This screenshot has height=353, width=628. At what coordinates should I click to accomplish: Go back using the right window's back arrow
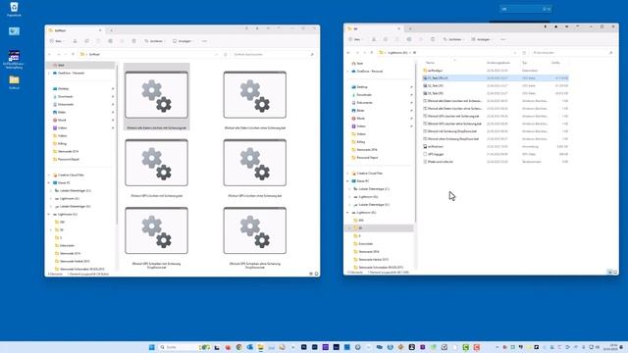(348, 52)
